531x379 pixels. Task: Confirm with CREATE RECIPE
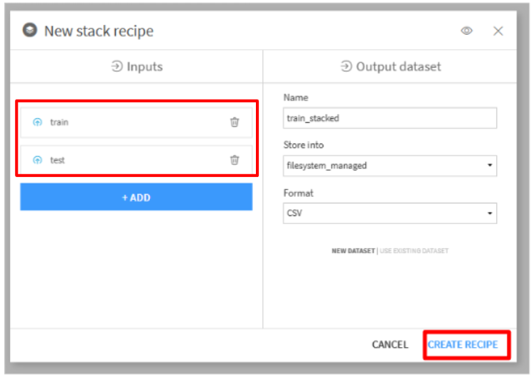463,344
